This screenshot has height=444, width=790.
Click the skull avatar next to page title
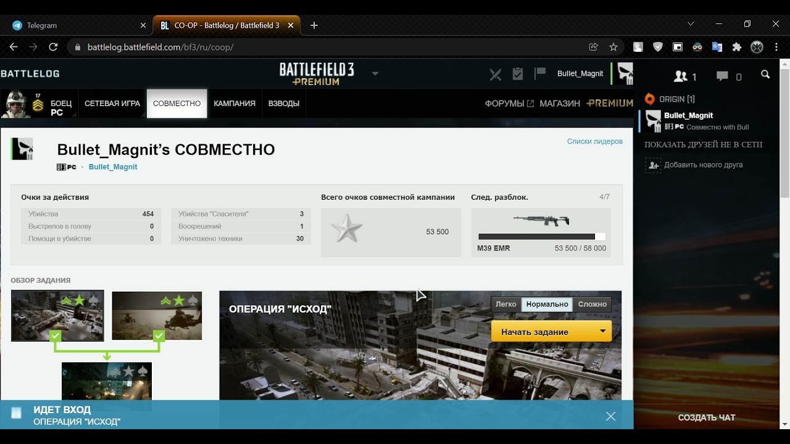pos(22,149)
